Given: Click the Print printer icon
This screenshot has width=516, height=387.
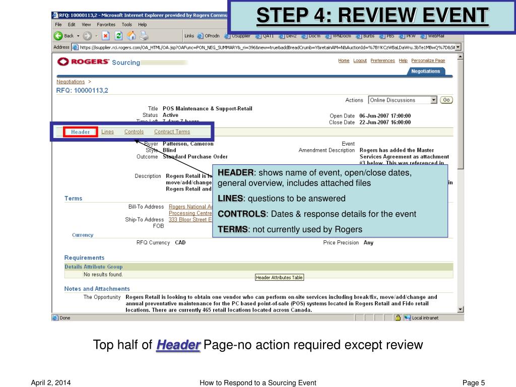Looking at the screenshot, I should [144, 36].
